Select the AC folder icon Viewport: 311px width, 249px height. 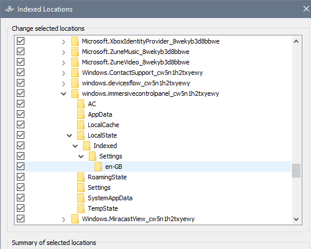point(81,104)
